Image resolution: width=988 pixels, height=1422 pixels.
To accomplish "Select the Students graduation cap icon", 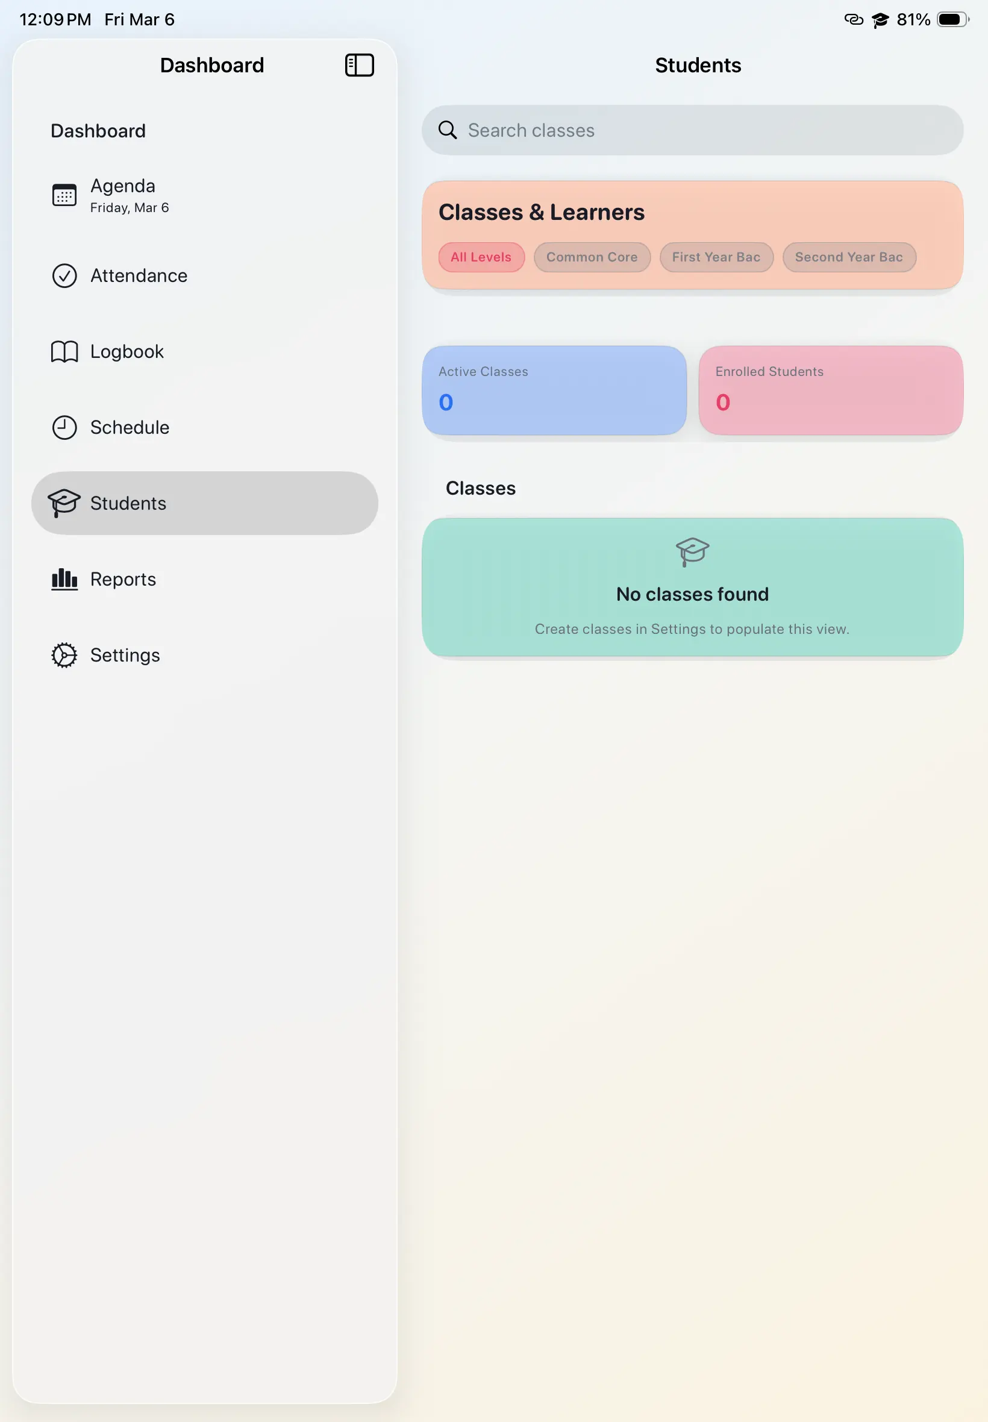I will [x=64, y=503].
